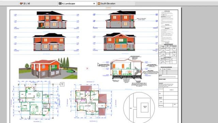The width and height of the screenshot is (218, 123).
Task: Click the layout icon on A1 Landscape tab
Action: [60, 4]
